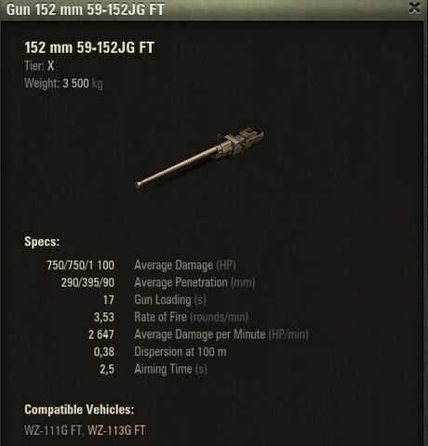Click the 290/395/90 penetration value
Viewport: 428px width, 446px height.
click(87, 282)
